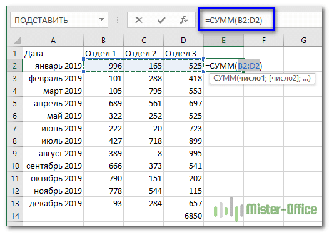Click total cell with value 6850
329x233 pixels.
(183, 216)
